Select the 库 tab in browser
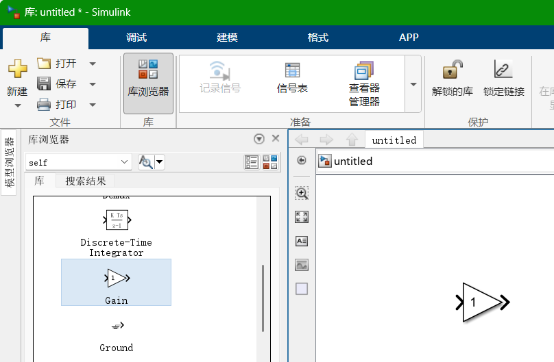The image size is (554, 362). pos(40,181)
